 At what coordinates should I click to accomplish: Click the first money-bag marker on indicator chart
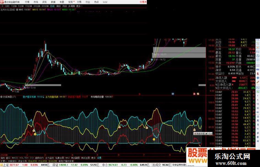(34, 131)
